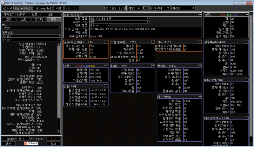
Task: Click the 초당 시전 3.1 row
Action: point(86,53)
